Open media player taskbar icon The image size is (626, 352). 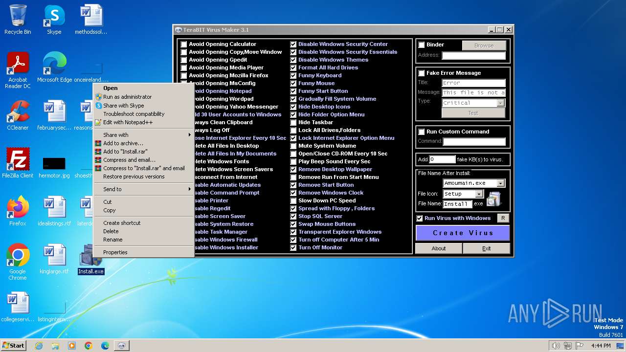[x=72, y=346]
